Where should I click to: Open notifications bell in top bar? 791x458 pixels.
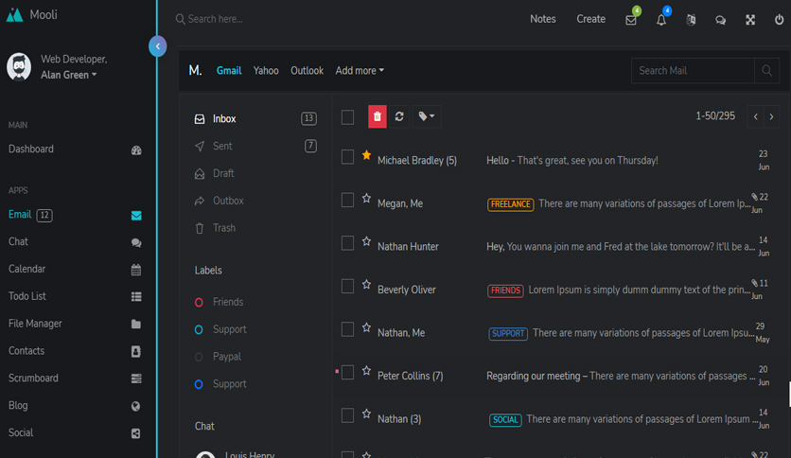tap(660, 20)
